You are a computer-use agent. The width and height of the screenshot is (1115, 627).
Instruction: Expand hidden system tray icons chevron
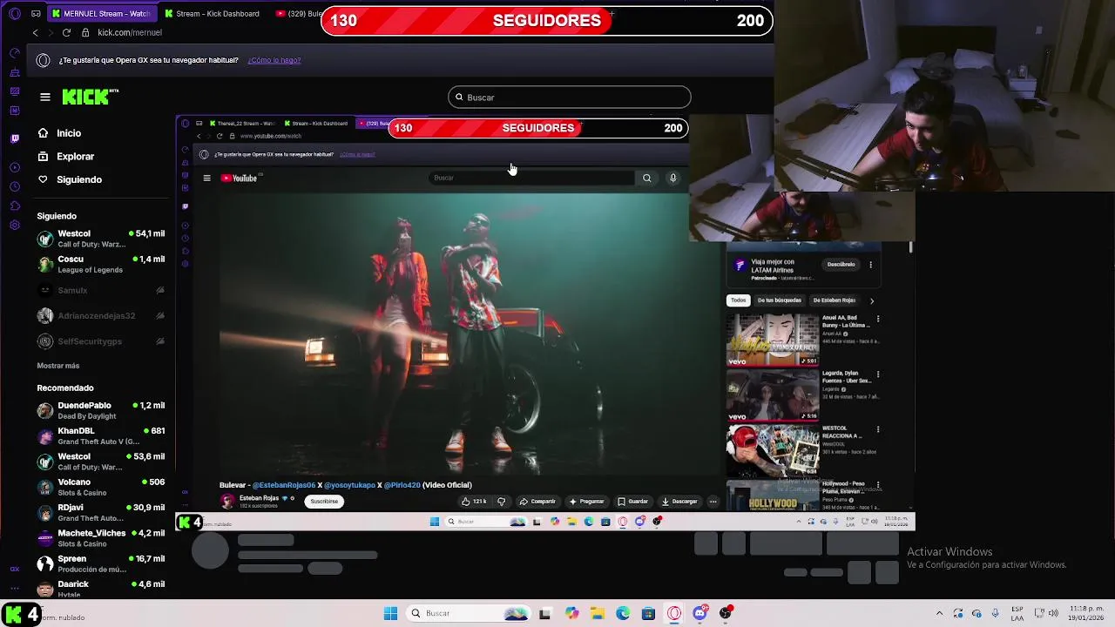[x=939, y=613]
